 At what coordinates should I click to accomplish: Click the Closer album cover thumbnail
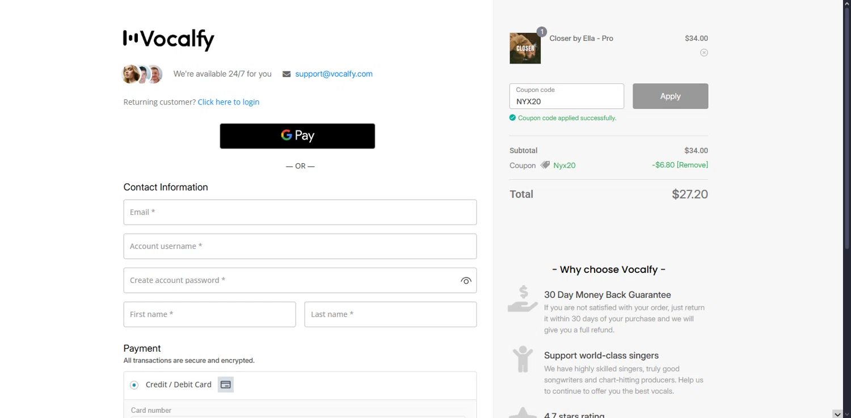[x=525, y=48]
